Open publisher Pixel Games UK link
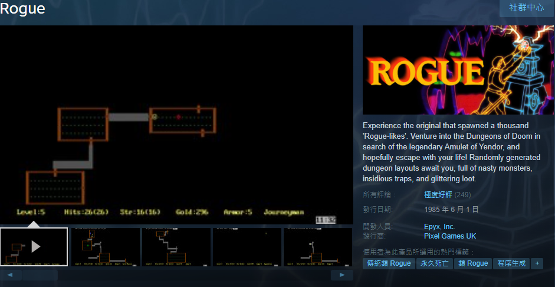 click(450, 236)
